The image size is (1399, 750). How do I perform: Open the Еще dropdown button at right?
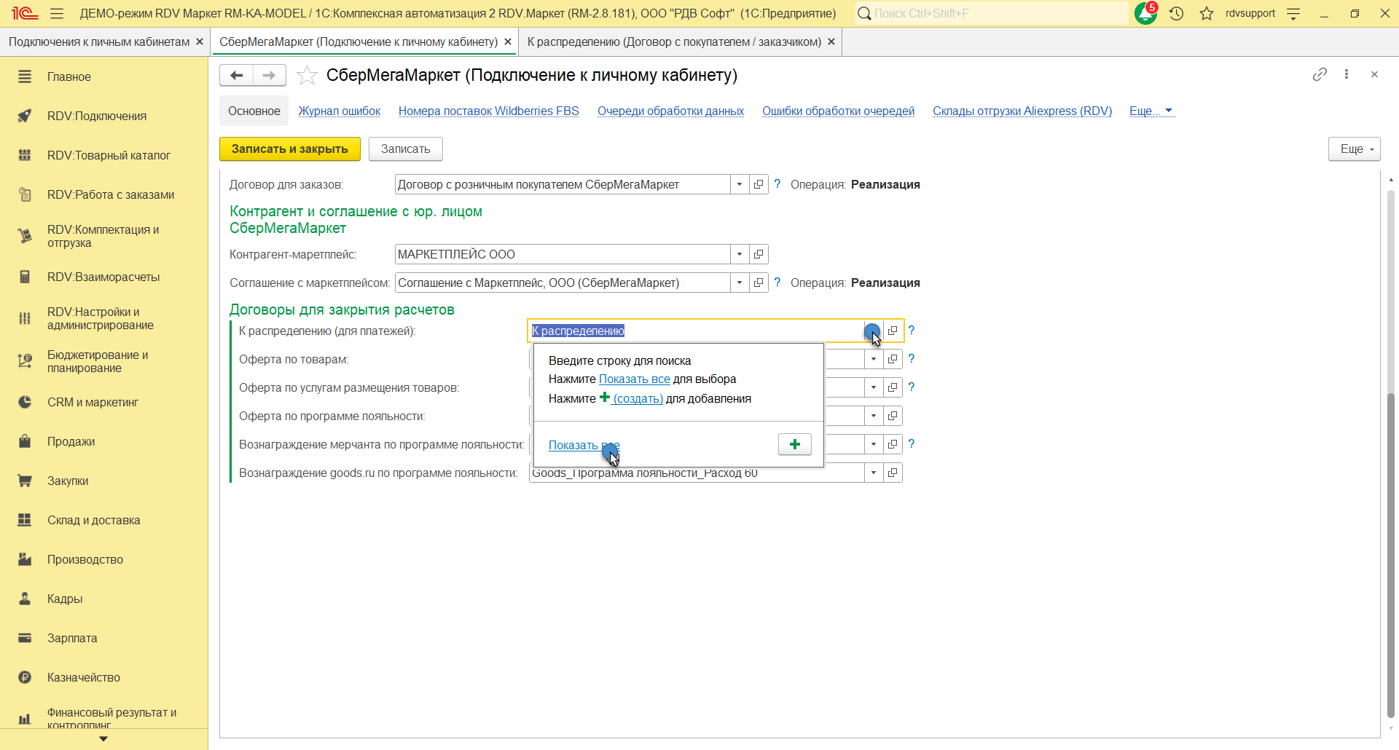click(1354, 149)
